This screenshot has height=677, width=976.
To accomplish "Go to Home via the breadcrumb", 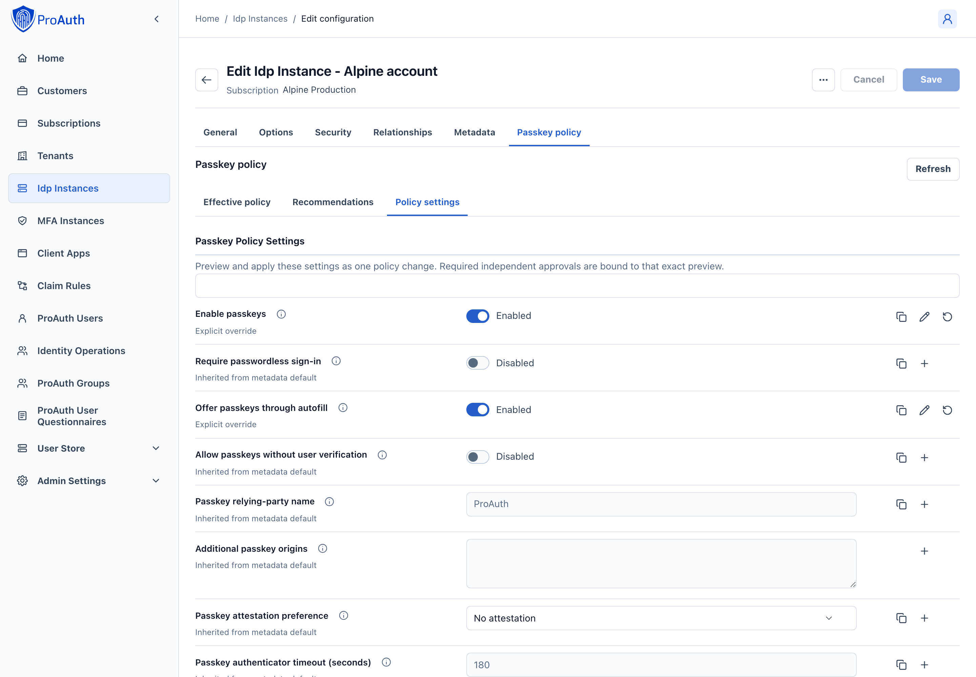I will (207, 19).
